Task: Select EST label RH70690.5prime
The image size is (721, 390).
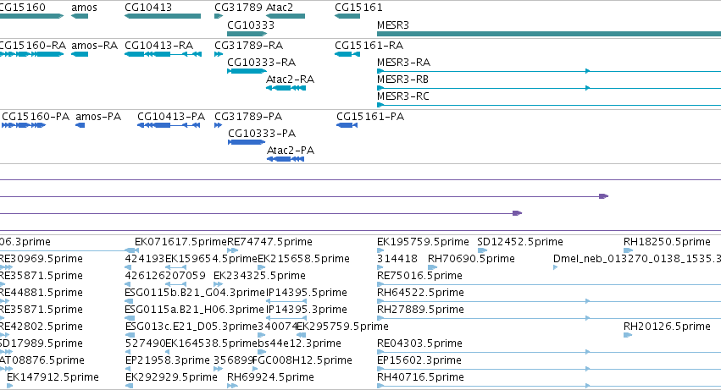Action: (471, 259)
